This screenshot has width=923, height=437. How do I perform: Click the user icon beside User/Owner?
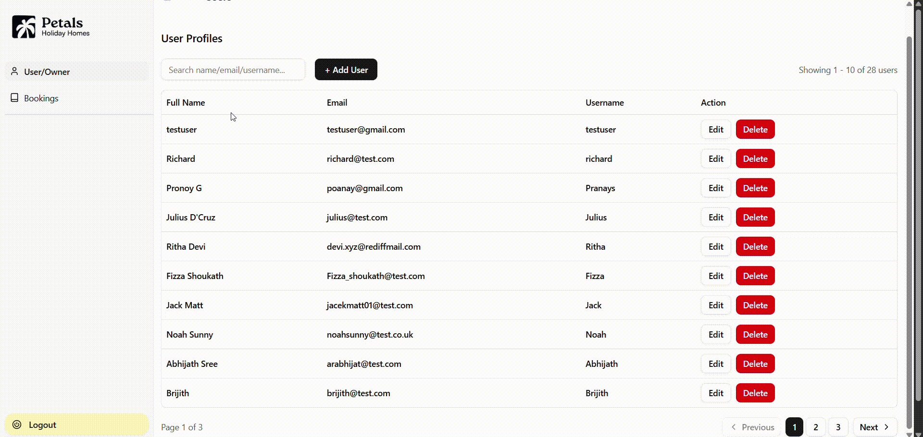point(14,72)
